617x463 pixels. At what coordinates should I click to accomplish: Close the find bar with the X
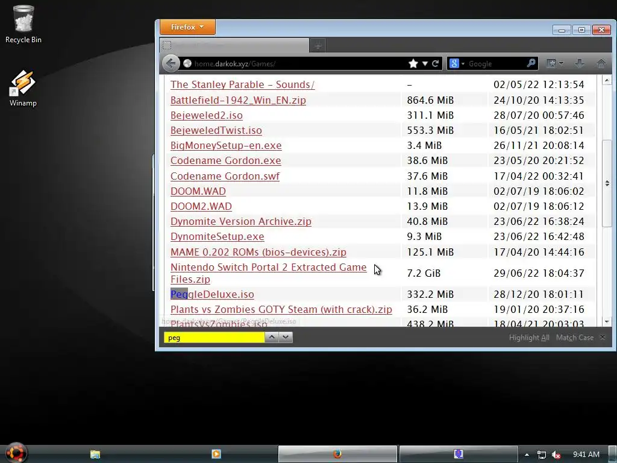[x=603, y=338]
